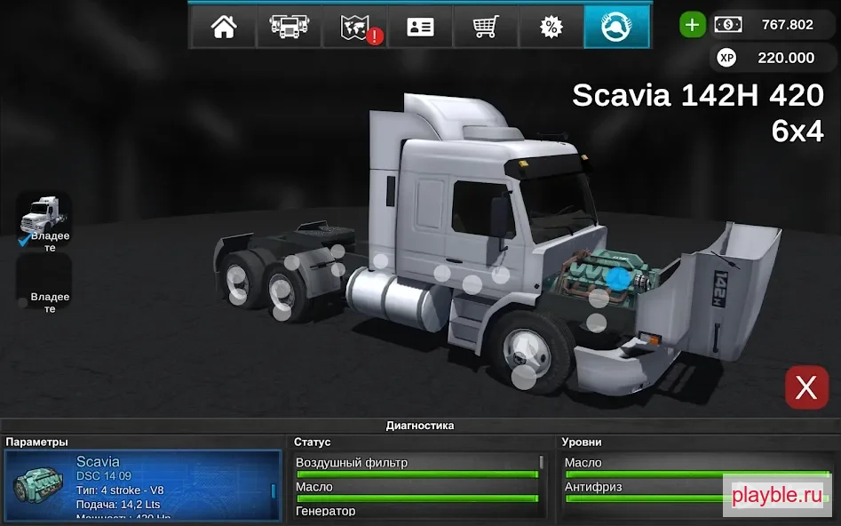The height and width of the screenshot is (526, 841).
Task: Open the trucks garage tab
Action: coord(290,27)
